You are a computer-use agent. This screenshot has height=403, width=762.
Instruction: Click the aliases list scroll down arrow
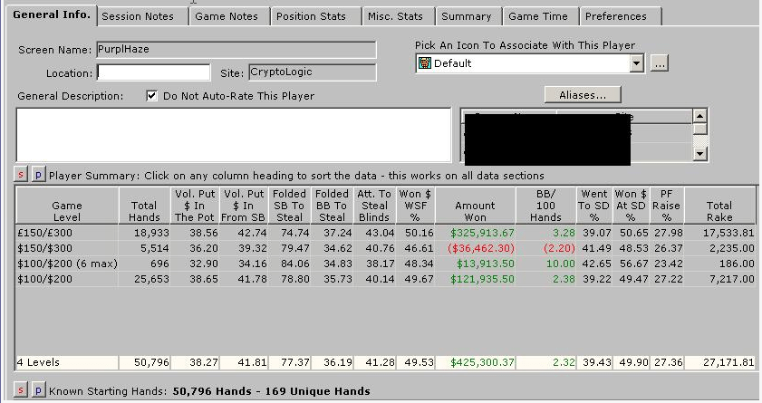tap(699, 154)
